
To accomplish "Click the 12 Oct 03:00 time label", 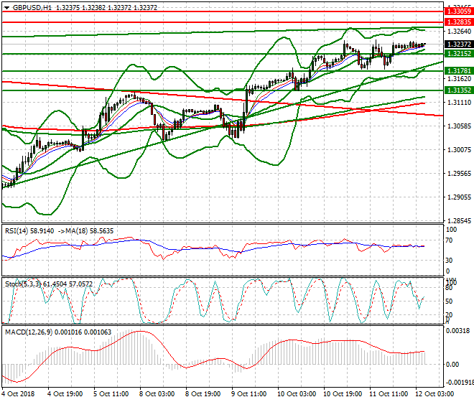I will tap(434, 394).
